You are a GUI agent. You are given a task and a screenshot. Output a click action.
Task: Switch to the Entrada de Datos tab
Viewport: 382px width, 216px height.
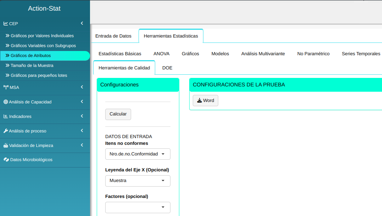pyautogui.click(x=113, y=36)
